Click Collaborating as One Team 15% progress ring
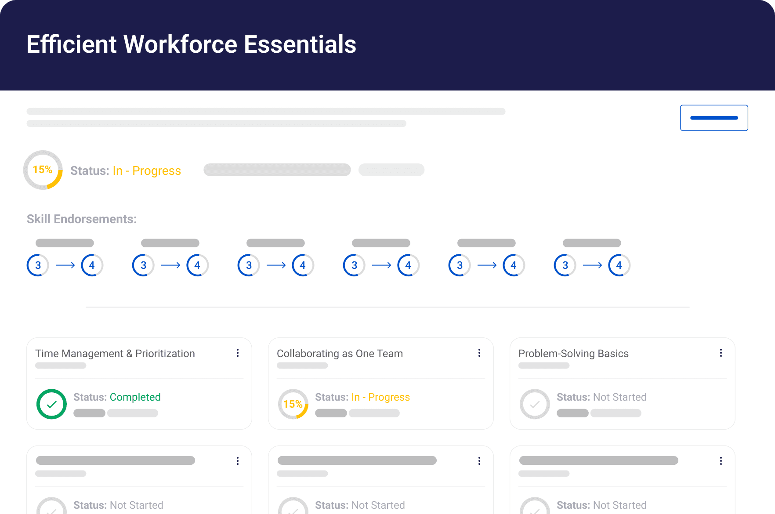The height and width of the screenshot is (514, 775). (x=293, y=404)
